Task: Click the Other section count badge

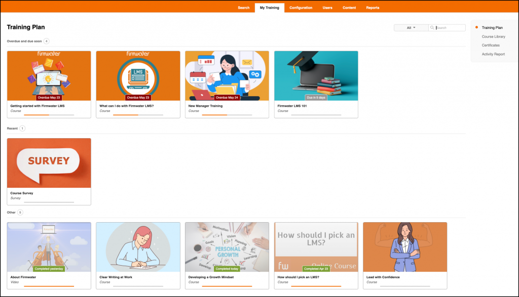Action: coord(20,213)
